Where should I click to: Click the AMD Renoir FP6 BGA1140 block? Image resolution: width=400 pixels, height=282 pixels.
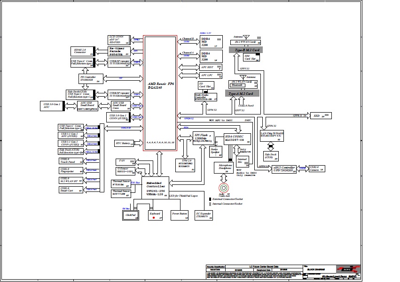[160, 93]
